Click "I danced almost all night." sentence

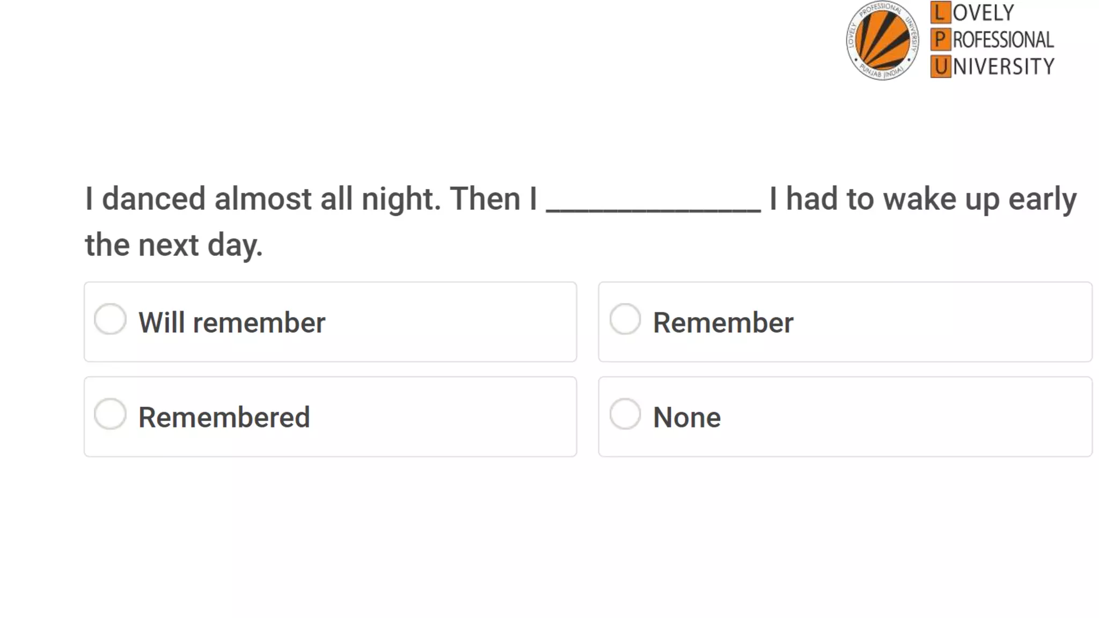[263, 199]
